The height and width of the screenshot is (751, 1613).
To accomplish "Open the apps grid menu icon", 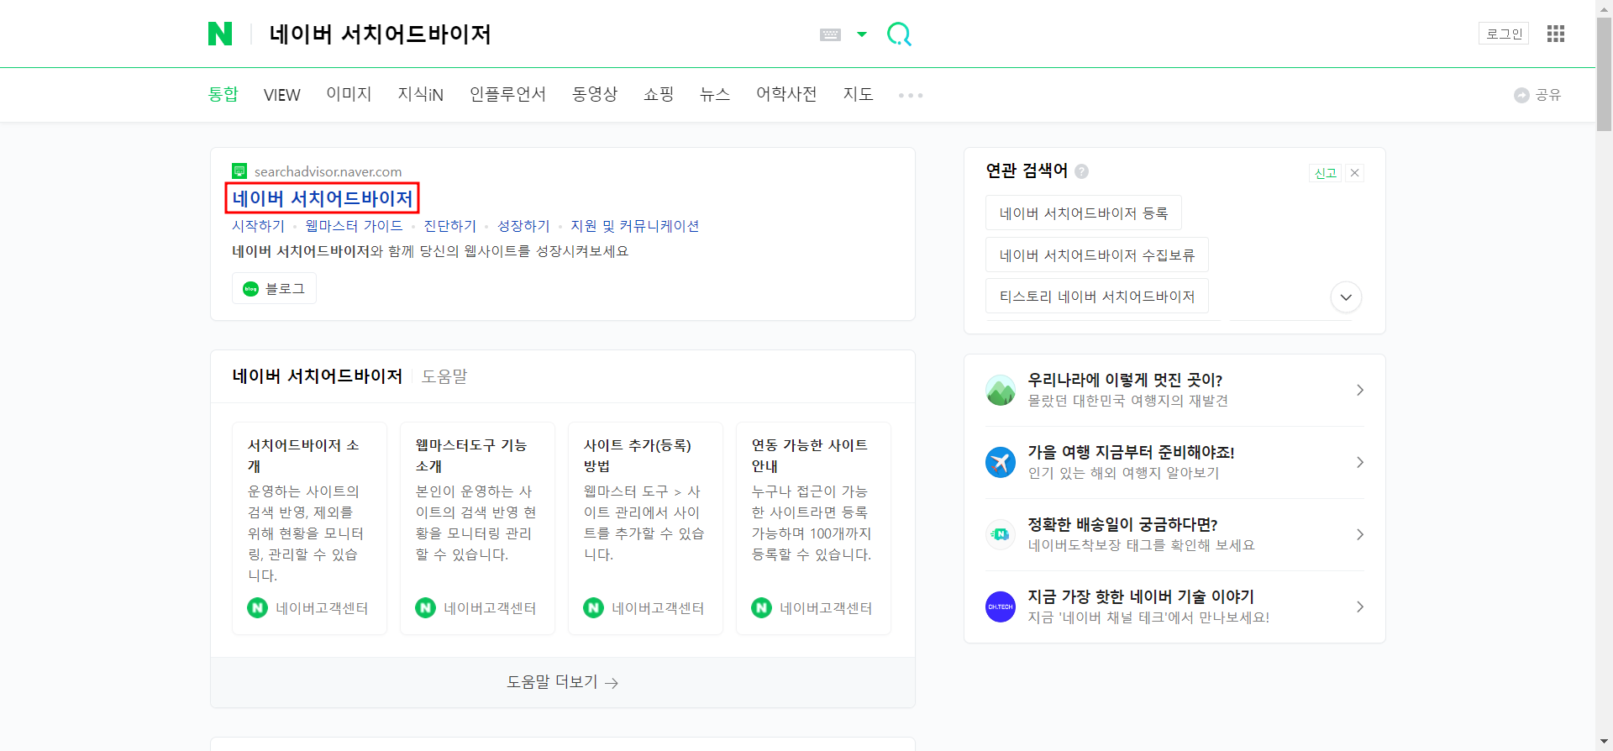I will 1556,34.
